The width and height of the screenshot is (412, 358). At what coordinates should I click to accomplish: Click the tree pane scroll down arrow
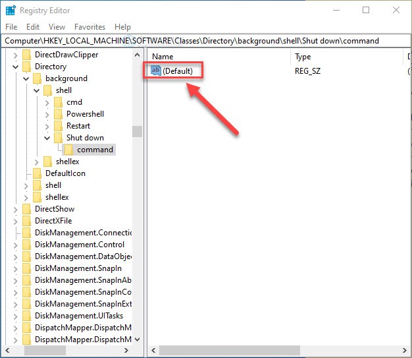coord(137,340)
